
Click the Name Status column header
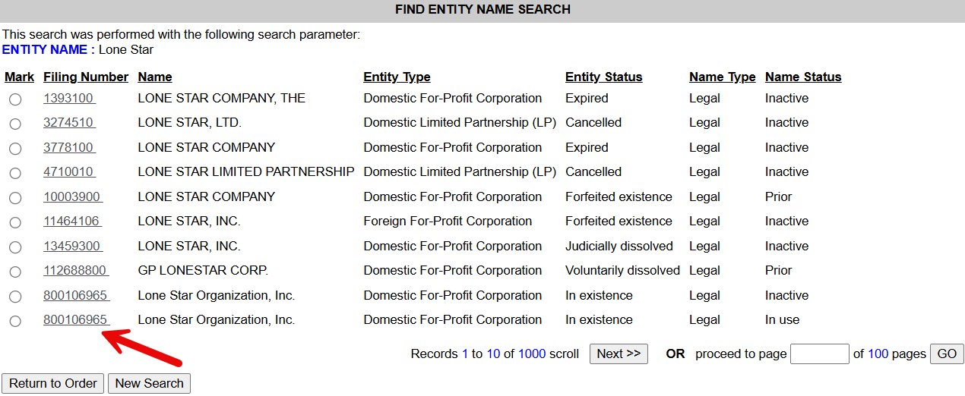click(803, 77)
